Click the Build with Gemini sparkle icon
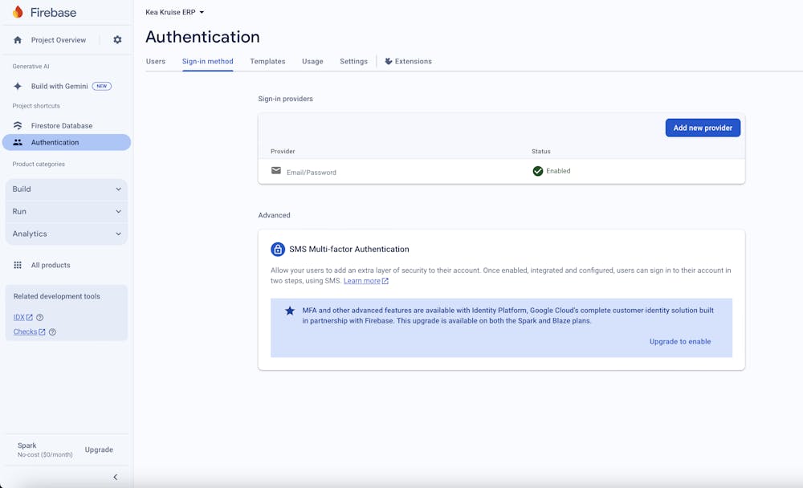803x488 pixels. pos(18,86)
